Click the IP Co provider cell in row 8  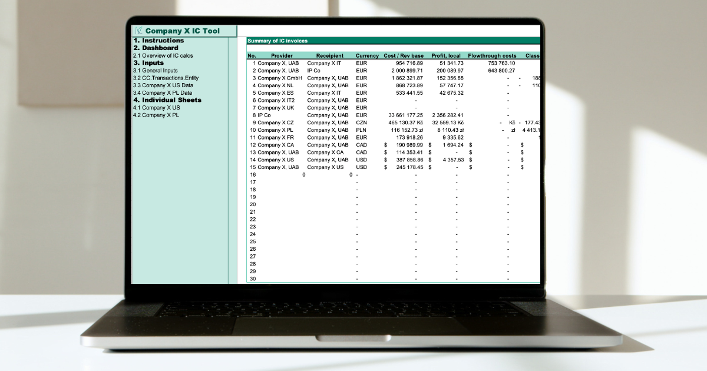264,115
